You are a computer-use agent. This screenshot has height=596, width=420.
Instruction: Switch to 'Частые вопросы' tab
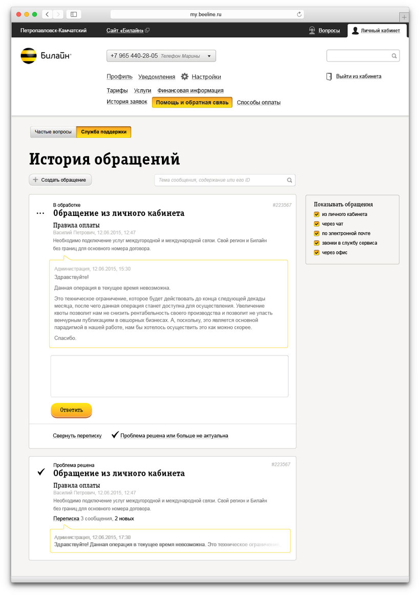coord(53,132)
